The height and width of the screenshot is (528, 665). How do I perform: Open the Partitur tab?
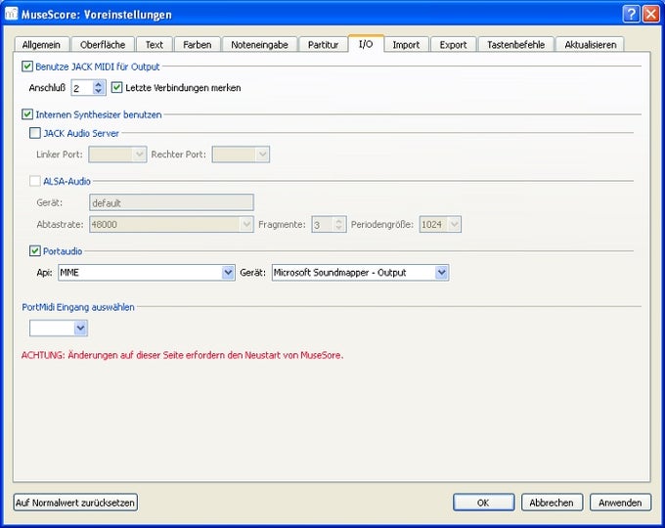coord(323,45)
